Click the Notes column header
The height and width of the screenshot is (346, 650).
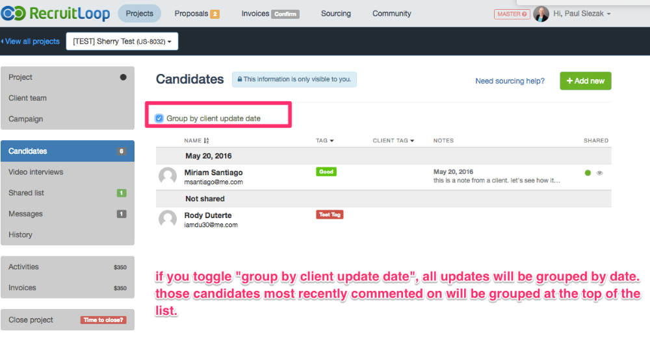click(x=443, y=141)
